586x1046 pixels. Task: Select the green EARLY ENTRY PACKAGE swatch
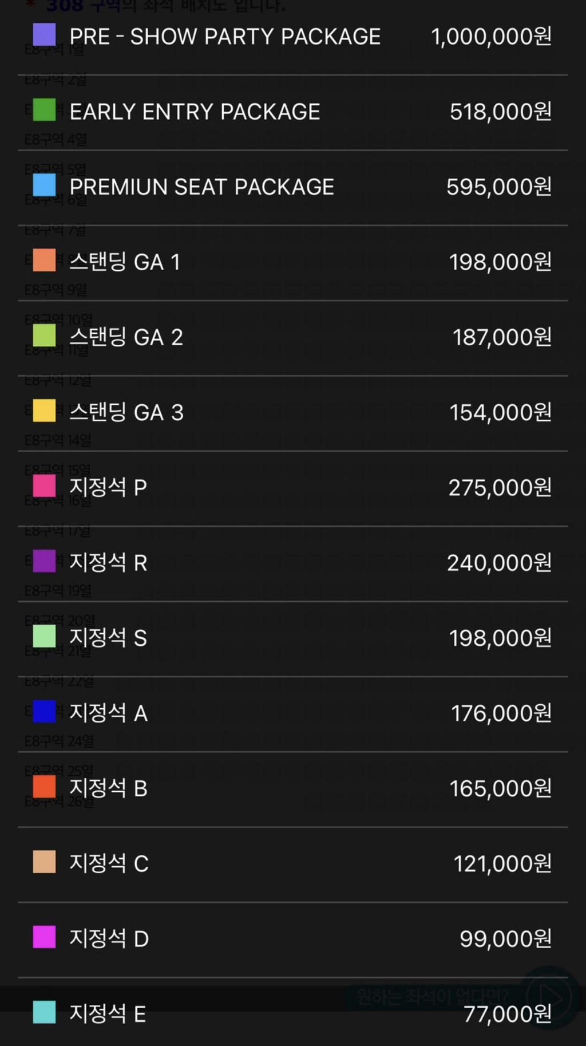[x=45, y=110]
